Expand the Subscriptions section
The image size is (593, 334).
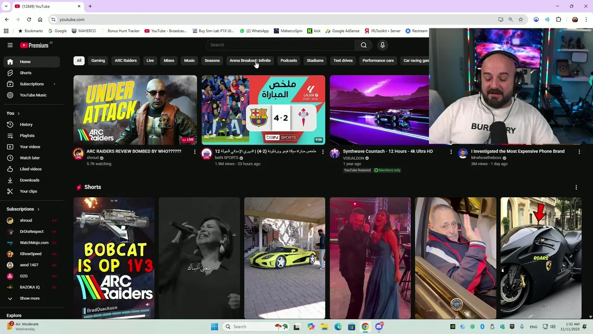23,209
